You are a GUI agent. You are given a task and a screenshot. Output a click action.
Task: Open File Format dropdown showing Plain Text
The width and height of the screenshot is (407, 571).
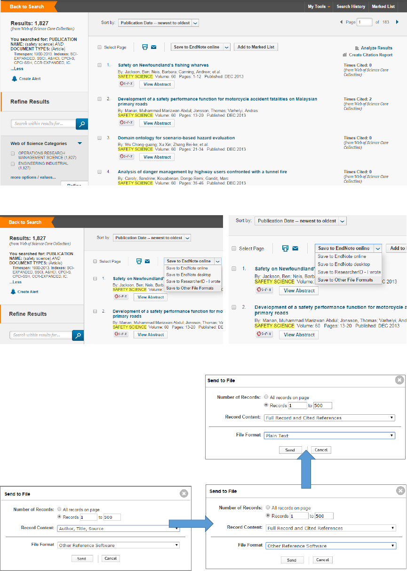(x=329, y=435)
